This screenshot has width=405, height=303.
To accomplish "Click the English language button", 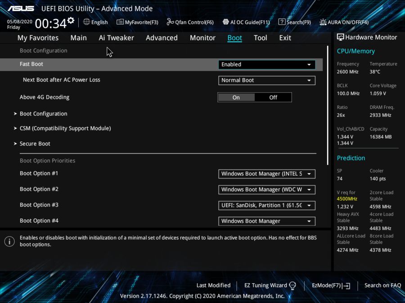I will pyautogui.click(x=95, y=22).
